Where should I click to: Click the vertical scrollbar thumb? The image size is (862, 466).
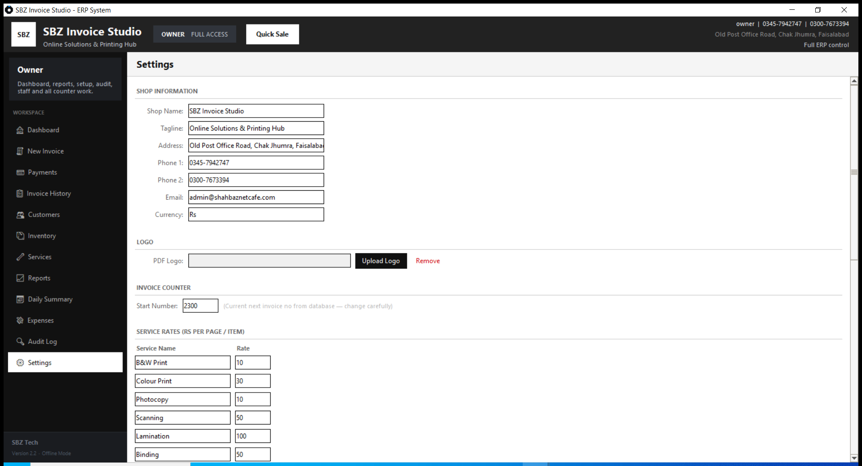pyautogui.click(x=854, y=172)
